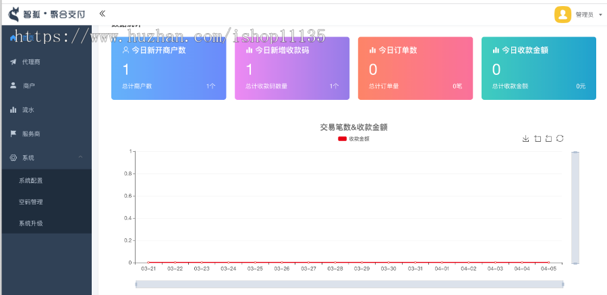Click the 03-21 data point on chart
Image resolution: width=607 pixels, height=295 pixels.
[148, 263]
